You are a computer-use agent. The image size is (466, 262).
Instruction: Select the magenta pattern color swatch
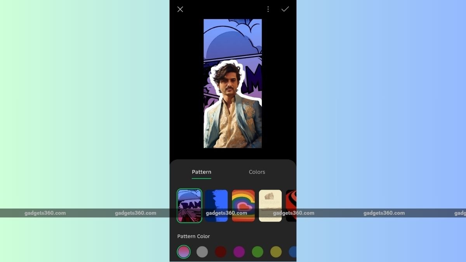point(239,252)
